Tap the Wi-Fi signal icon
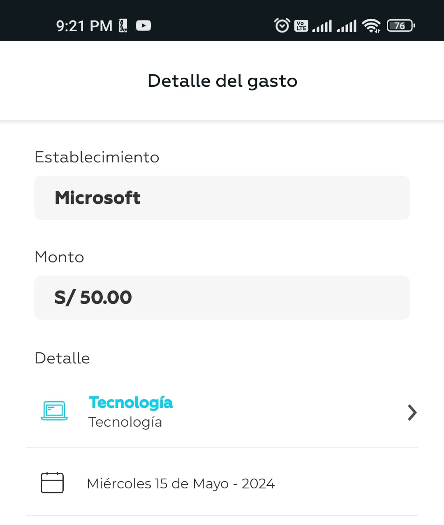The width and height of the screenshot is (444, 525). pos(371,26)
